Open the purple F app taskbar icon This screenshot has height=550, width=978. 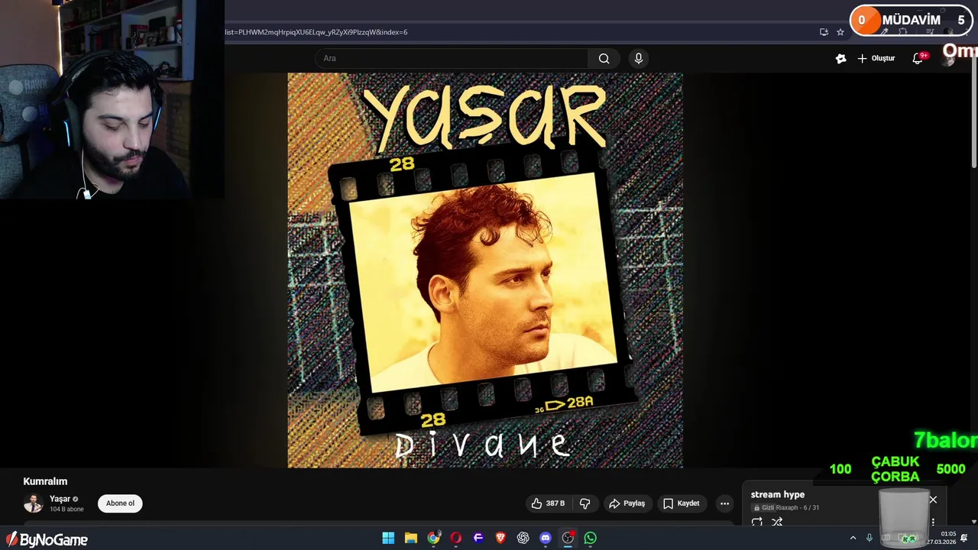[478, 538]
